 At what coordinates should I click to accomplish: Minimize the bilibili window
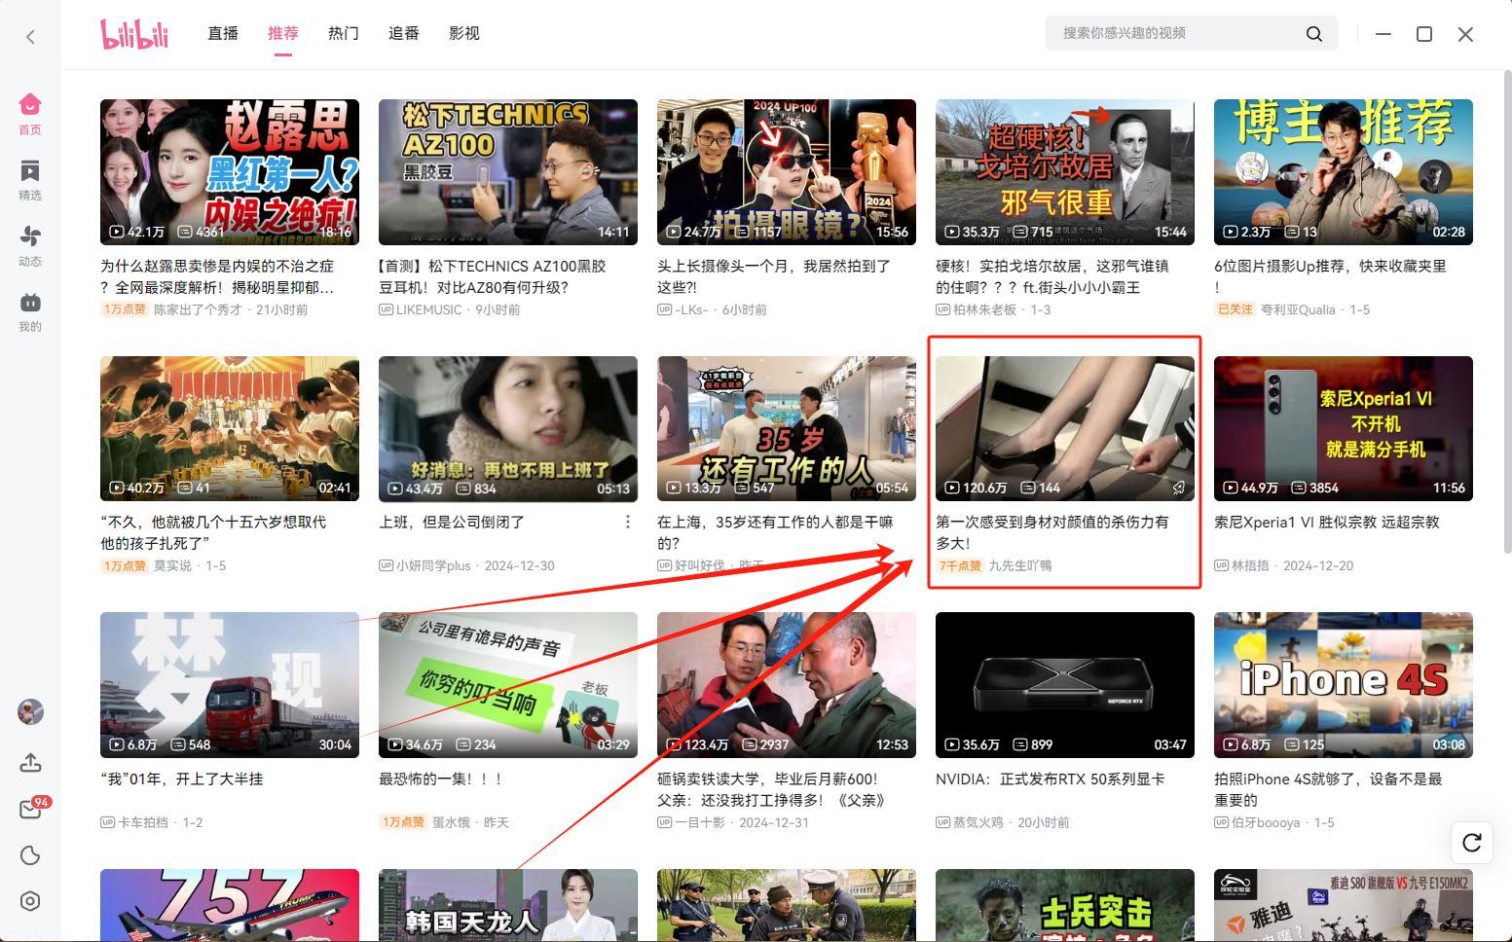click(1383, 34)
